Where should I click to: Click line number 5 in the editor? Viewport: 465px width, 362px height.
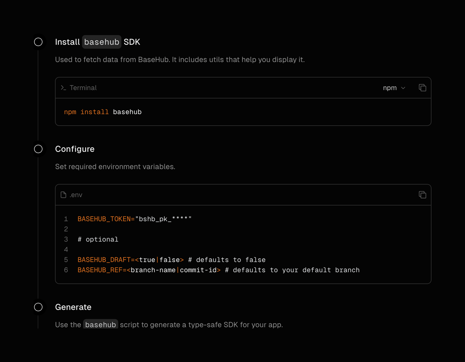66,259
